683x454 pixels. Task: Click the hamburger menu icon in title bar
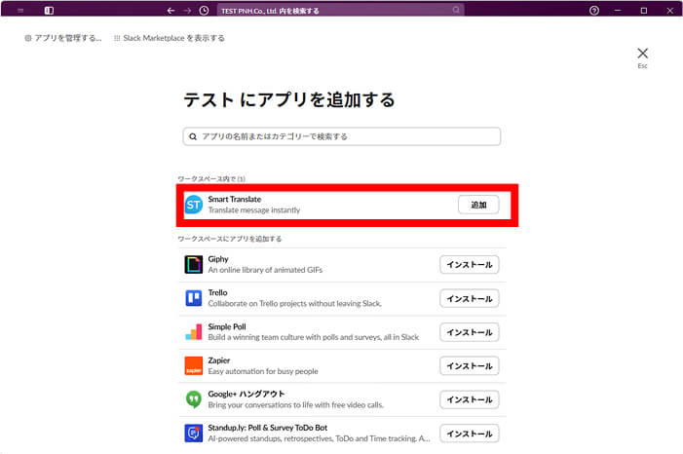coord(20,11)
